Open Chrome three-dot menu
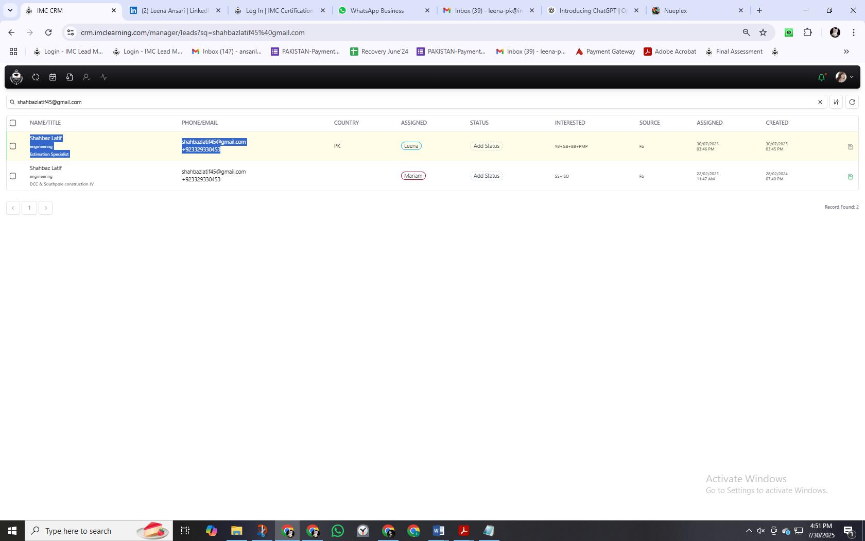 (x=854, y=32)
